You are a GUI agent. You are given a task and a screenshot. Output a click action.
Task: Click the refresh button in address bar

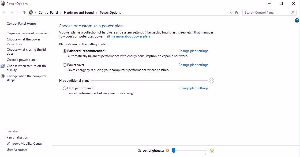point(236,13)
